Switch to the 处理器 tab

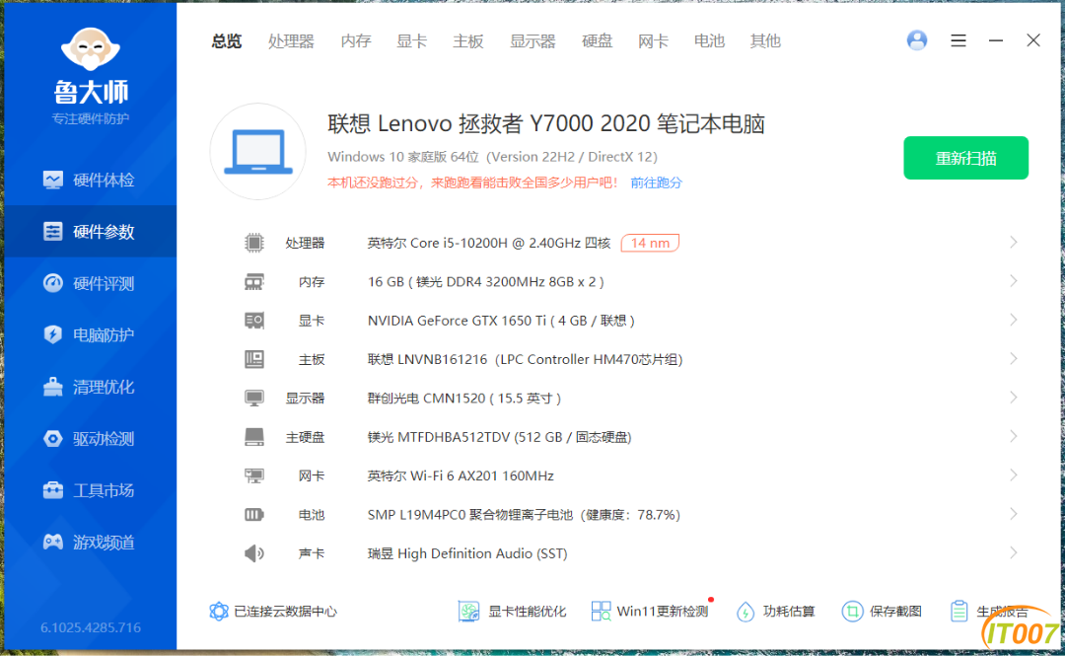291,41
